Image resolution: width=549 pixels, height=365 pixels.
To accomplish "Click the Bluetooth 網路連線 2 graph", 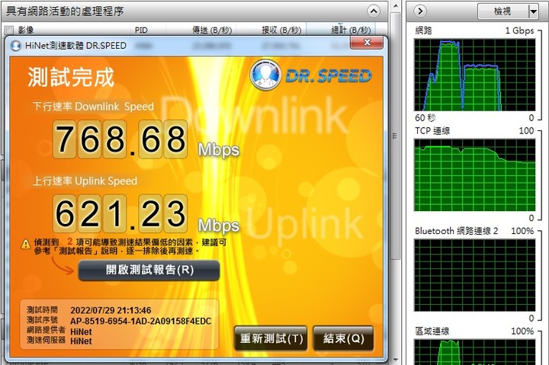I will 475,275.
